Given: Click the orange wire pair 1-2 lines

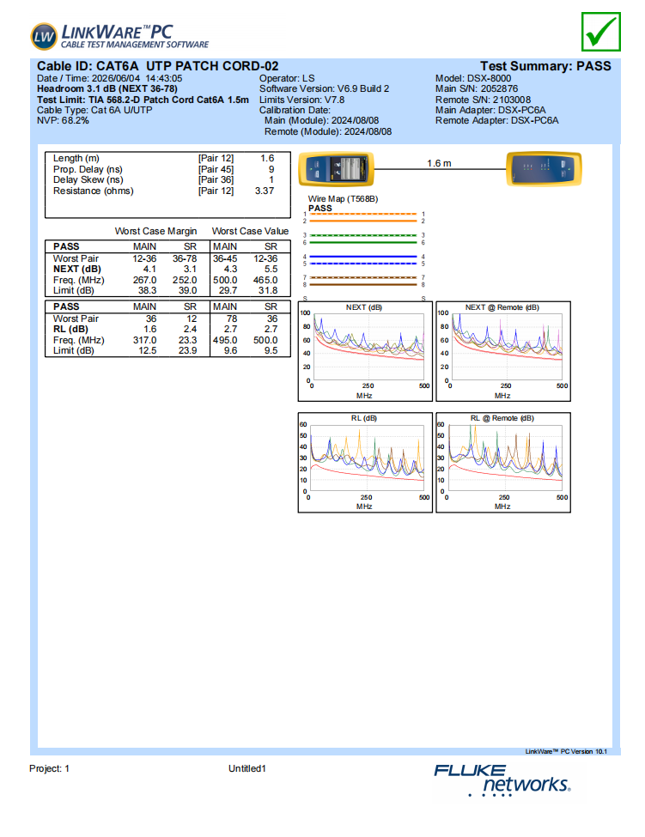Looking at the screenshot, I should pos(363,217).
